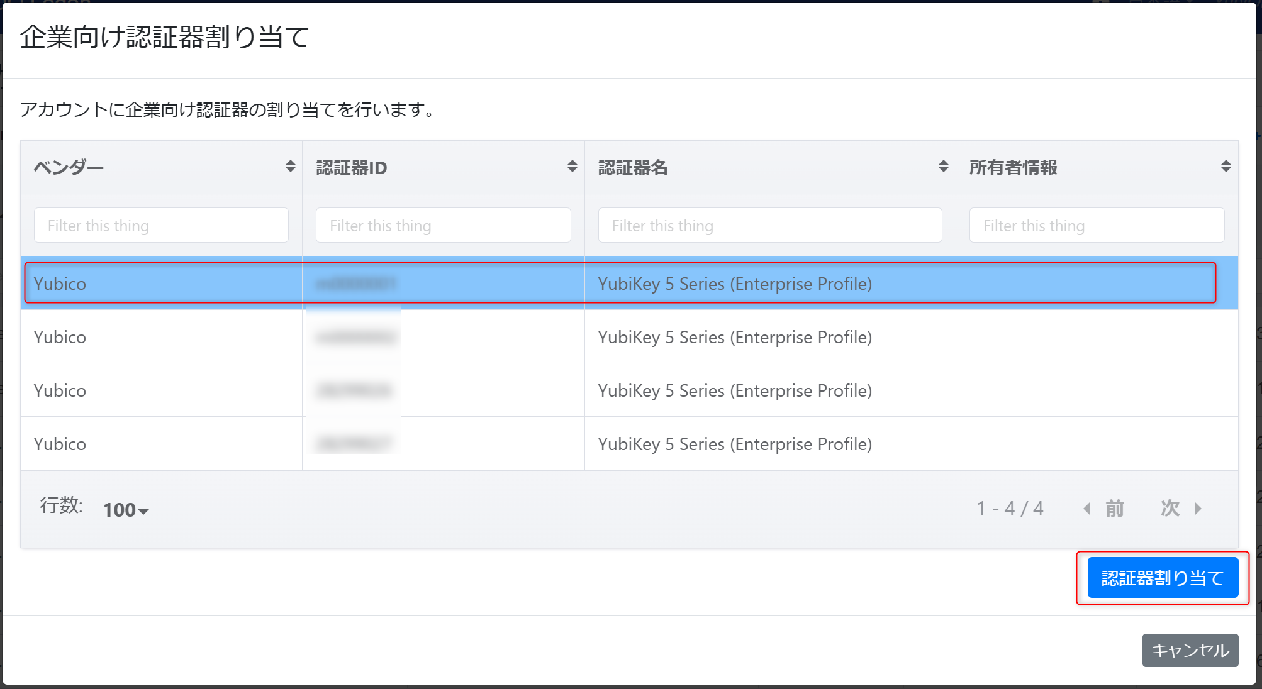Click the 認証器名 sort icon
Image resolution: width=1262 pixels, height=689 pixels.
pos(939,167)
